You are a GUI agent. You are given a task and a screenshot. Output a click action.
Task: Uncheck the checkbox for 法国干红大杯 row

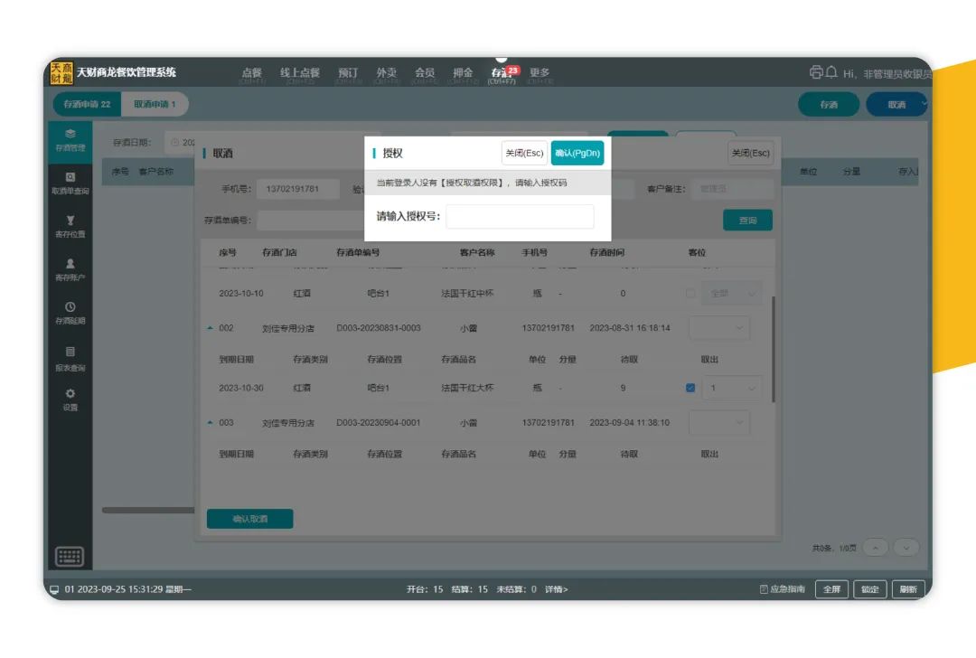pos(690,388)
